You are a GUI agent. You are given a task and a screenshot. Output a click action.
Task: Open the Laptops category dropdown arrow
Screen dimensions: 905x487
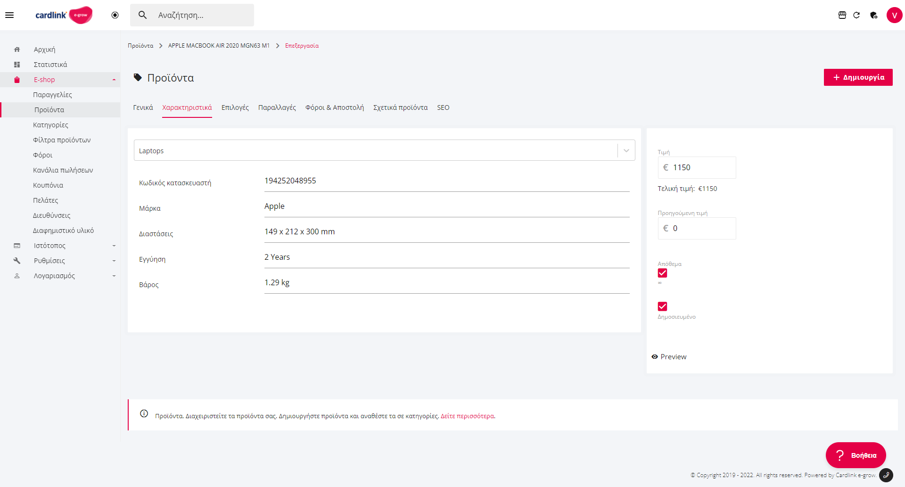click(x=626, y=151)
